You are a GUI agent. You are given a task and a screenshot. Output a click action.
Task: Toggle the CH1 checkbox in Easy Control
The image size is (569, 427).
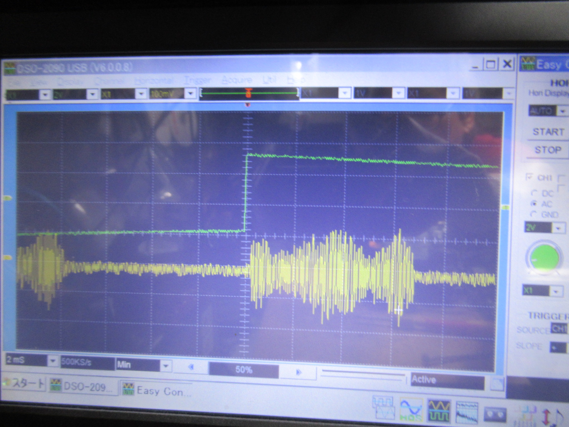coord(529,177)
